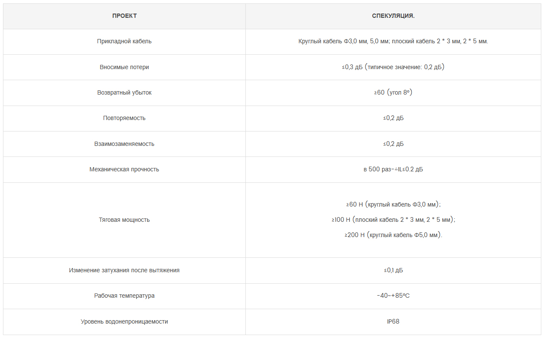Click the ≤0,2 дБ value beside Повторяемость

pyautogui.click(x=393, y=118)
